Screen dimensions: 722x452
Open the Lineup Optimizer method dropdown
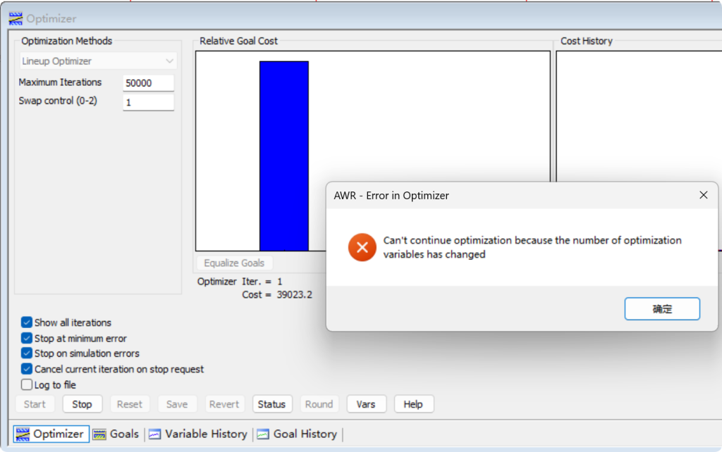click(97, 61)
